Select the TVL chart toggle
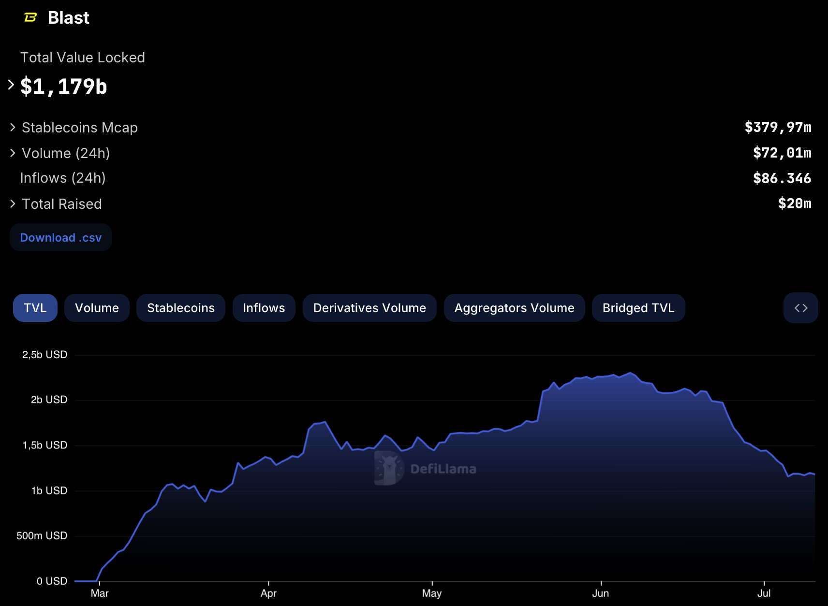Viewport: 828px width, 606px height. (x=35, y=308)
